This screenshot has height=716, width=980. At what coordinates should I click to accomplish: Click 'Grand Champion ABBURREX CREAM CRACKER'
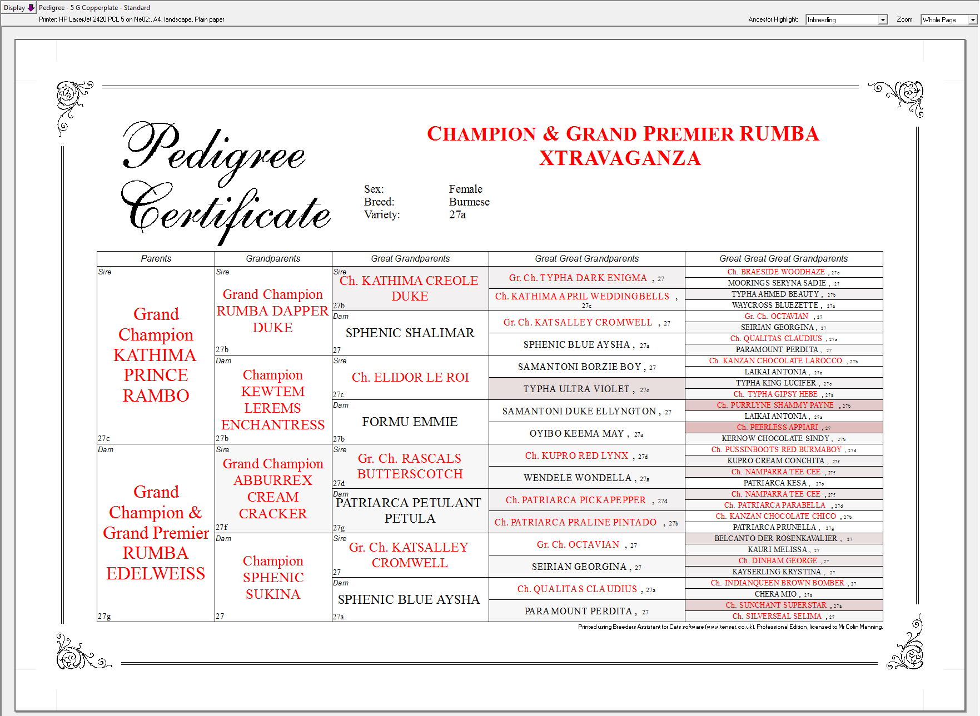(x=273, y=489)
